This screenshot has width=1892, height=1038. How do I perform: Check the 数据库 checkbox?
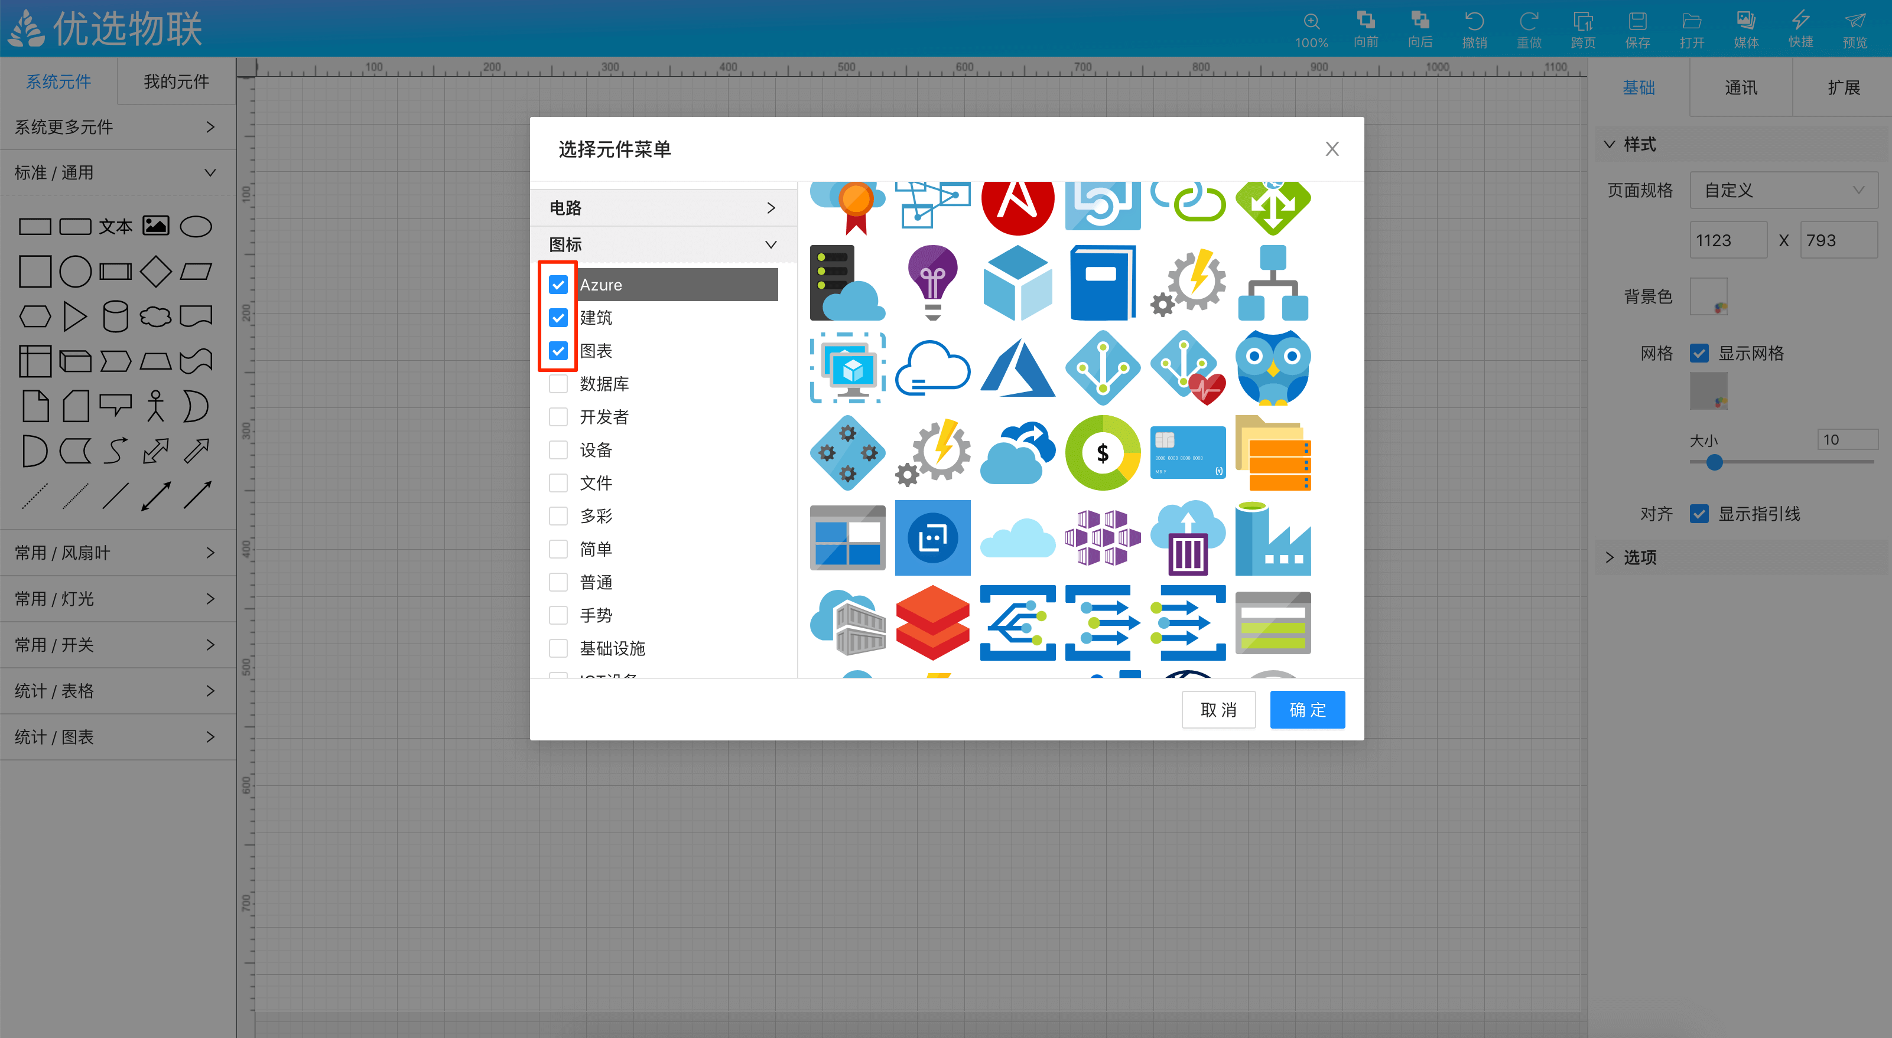click(x=558, y=384)
